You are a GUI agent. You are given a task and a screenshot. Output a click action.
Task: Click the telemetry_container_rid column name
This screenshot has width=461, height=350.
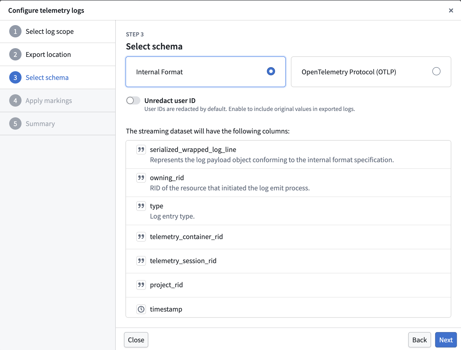click(x=186, y=237)
